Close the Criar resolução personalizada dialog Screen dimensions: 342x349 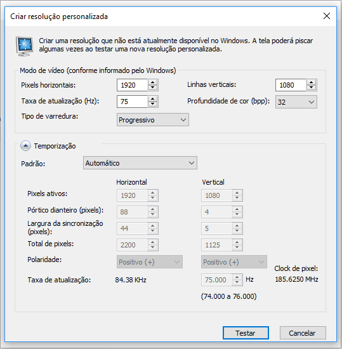point(326,16)
